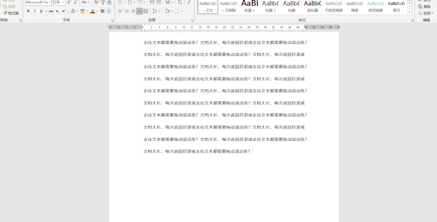Click the 复制 copy button
Screen dimensions: 437x222
9,6
